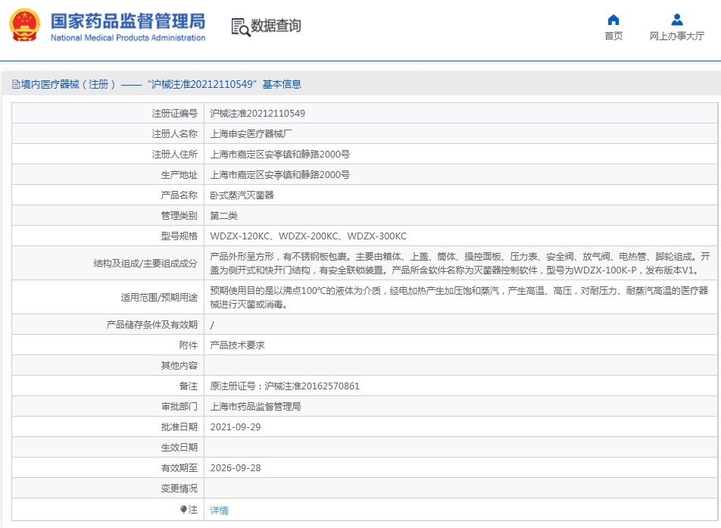The width and height of the screenshot is (721, 528).
Task: Select the registrant name 上海申安医疗器械厂
Action: [251, 134]
